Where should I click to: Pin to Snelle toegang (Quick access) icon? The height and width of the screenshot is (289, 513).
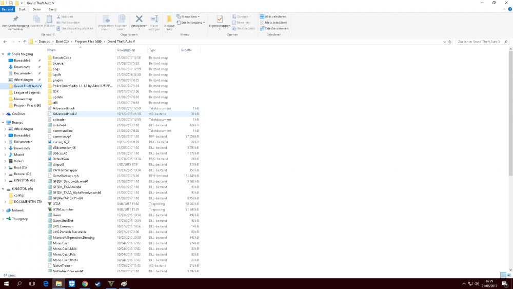(15, 19)
